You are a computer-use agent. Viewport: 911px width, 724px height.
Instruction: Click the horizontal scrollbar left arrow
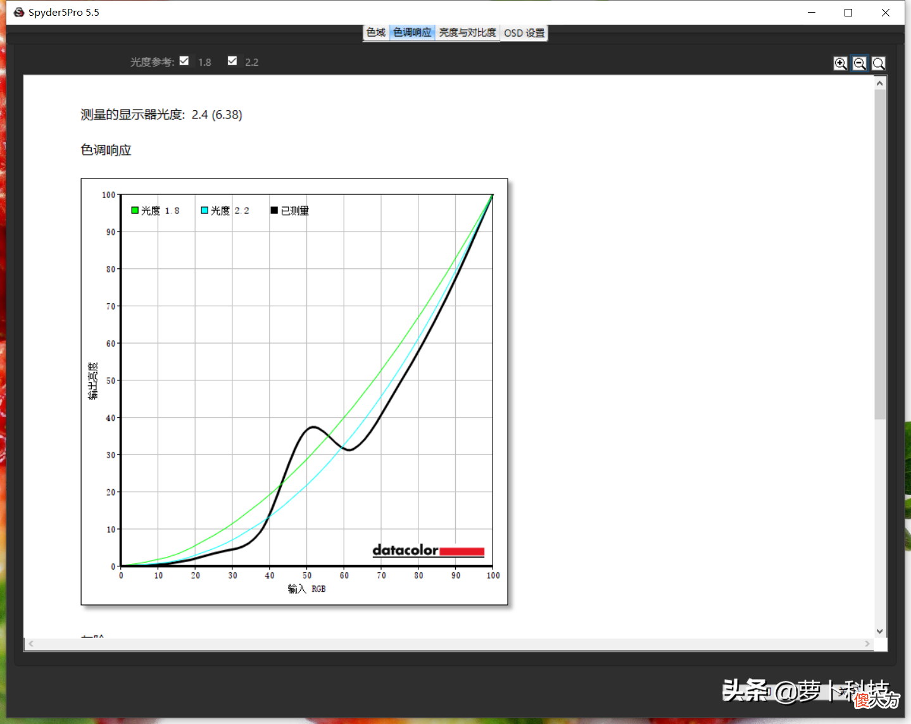pos(30,644)
